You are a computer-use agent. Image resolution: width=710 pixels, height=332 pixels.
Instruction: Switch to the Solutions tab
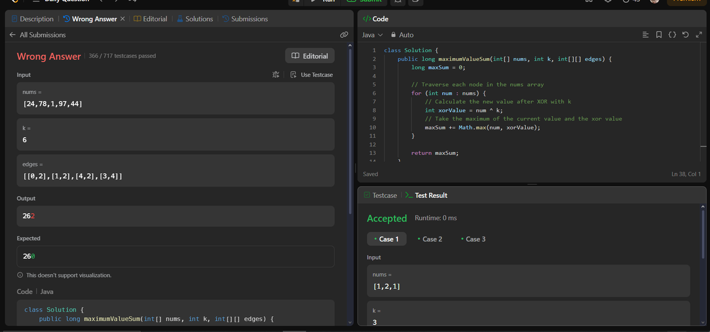195,19
